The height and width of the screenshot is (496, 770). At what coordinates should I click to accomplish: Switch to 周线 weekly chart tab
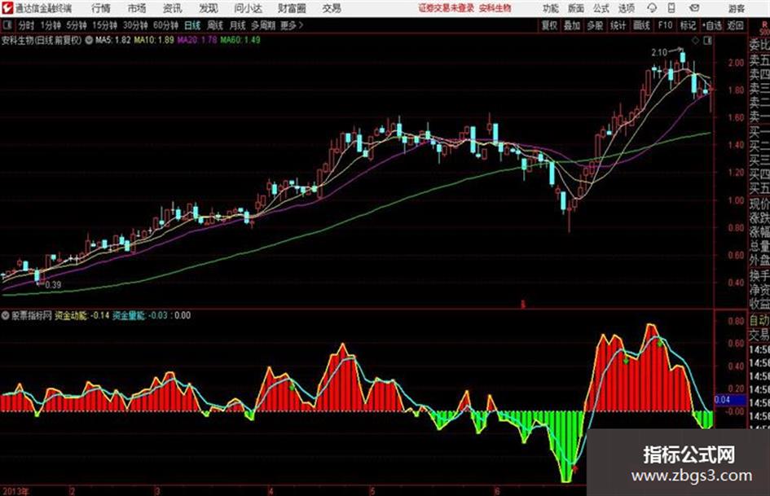215,25
